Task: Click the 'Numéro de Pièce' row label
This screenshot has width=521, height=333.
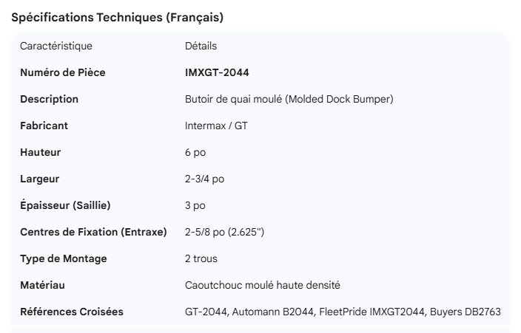Action: coord(62,72)
